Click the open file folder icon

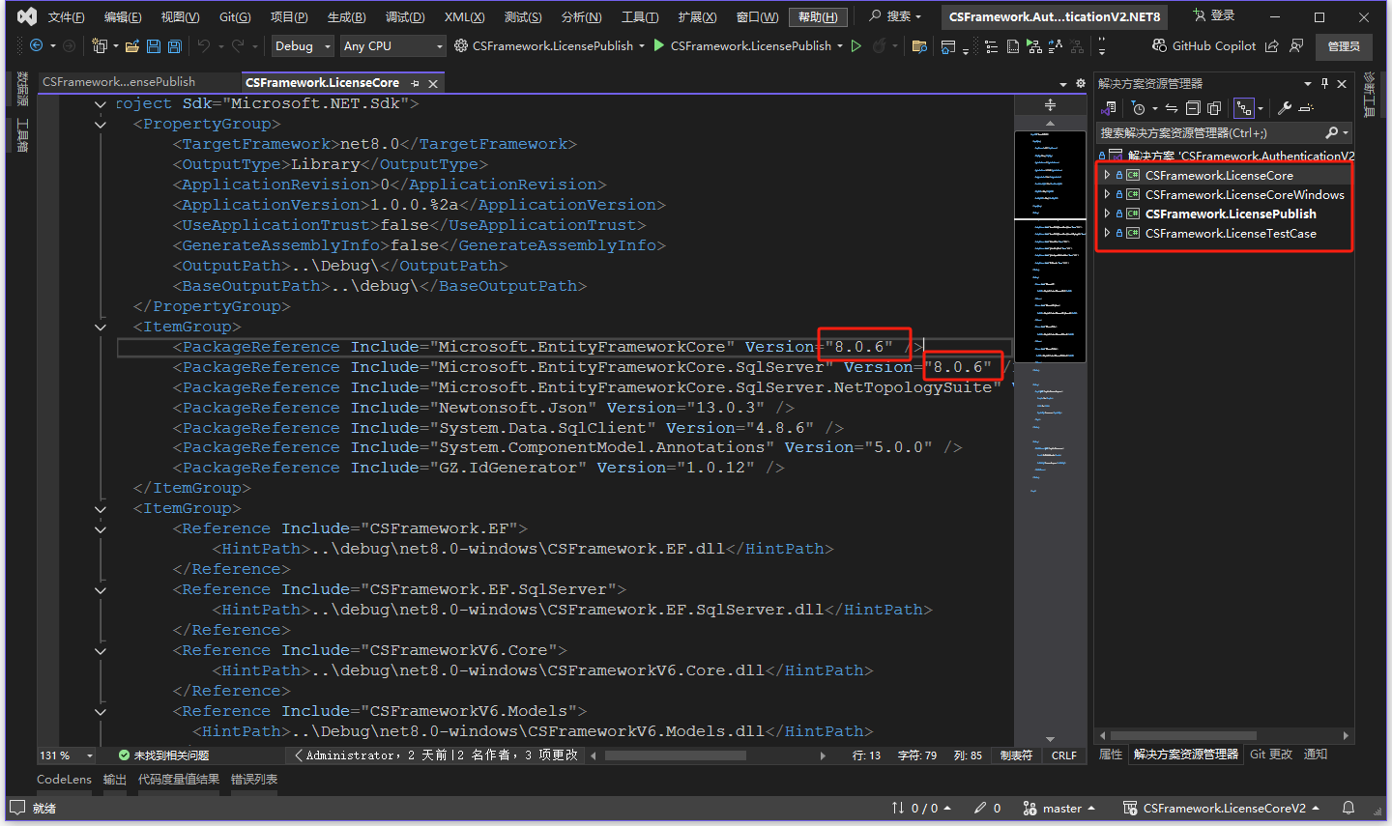point(132,45)
